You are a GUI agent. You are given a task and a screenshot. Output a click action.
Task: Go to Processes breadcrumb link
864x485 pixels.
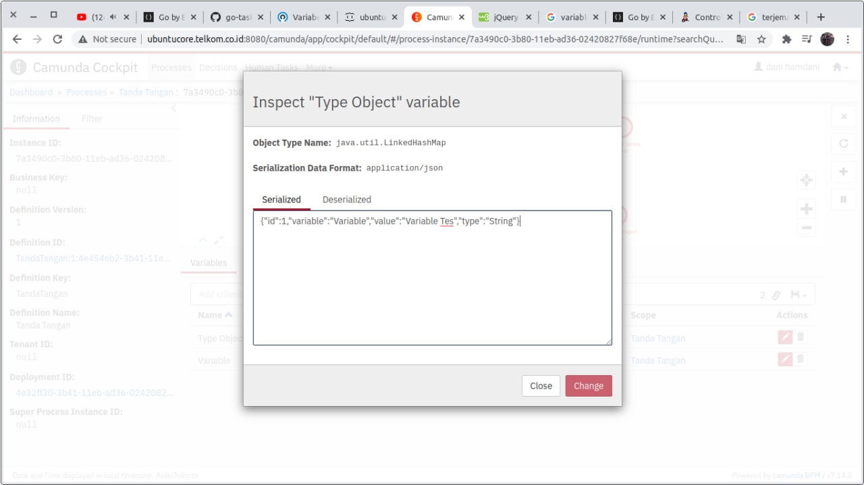[86, 92]
